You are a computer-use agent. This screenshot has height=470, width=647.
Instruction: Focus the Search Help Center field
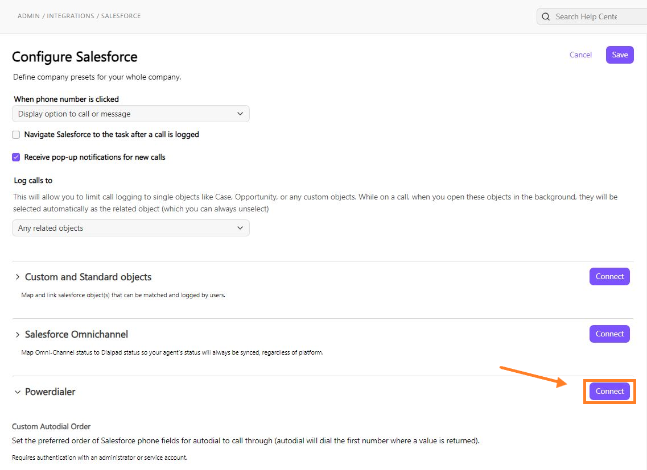coord(592,16)
